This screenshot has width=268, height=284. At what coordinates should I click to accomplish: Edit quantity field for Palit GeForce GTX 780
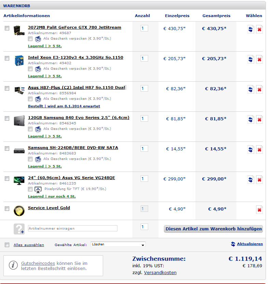(144, 28)
